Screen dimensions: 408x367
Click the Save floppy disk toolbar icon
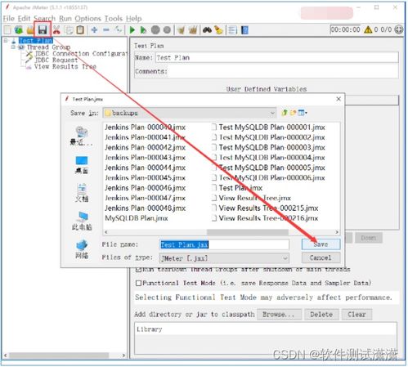[43, 29]
